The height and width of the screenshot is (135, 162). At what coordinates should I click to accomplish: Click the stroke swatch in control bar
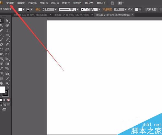(28, 9)
